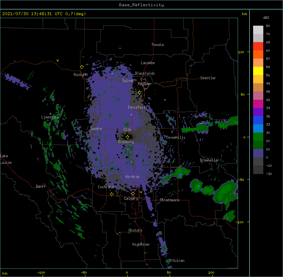
Task: Click the Banff label
Action: tap(41, 187)
